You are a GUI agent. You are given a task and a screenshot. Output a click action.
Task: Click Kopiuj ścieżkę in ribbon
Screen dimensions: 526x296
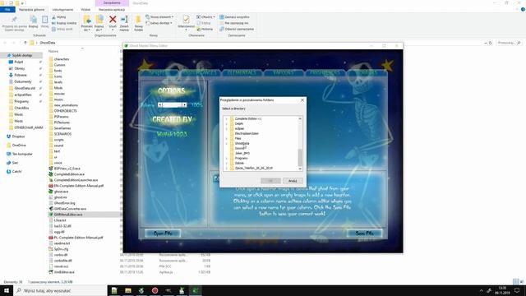[64, 23]
